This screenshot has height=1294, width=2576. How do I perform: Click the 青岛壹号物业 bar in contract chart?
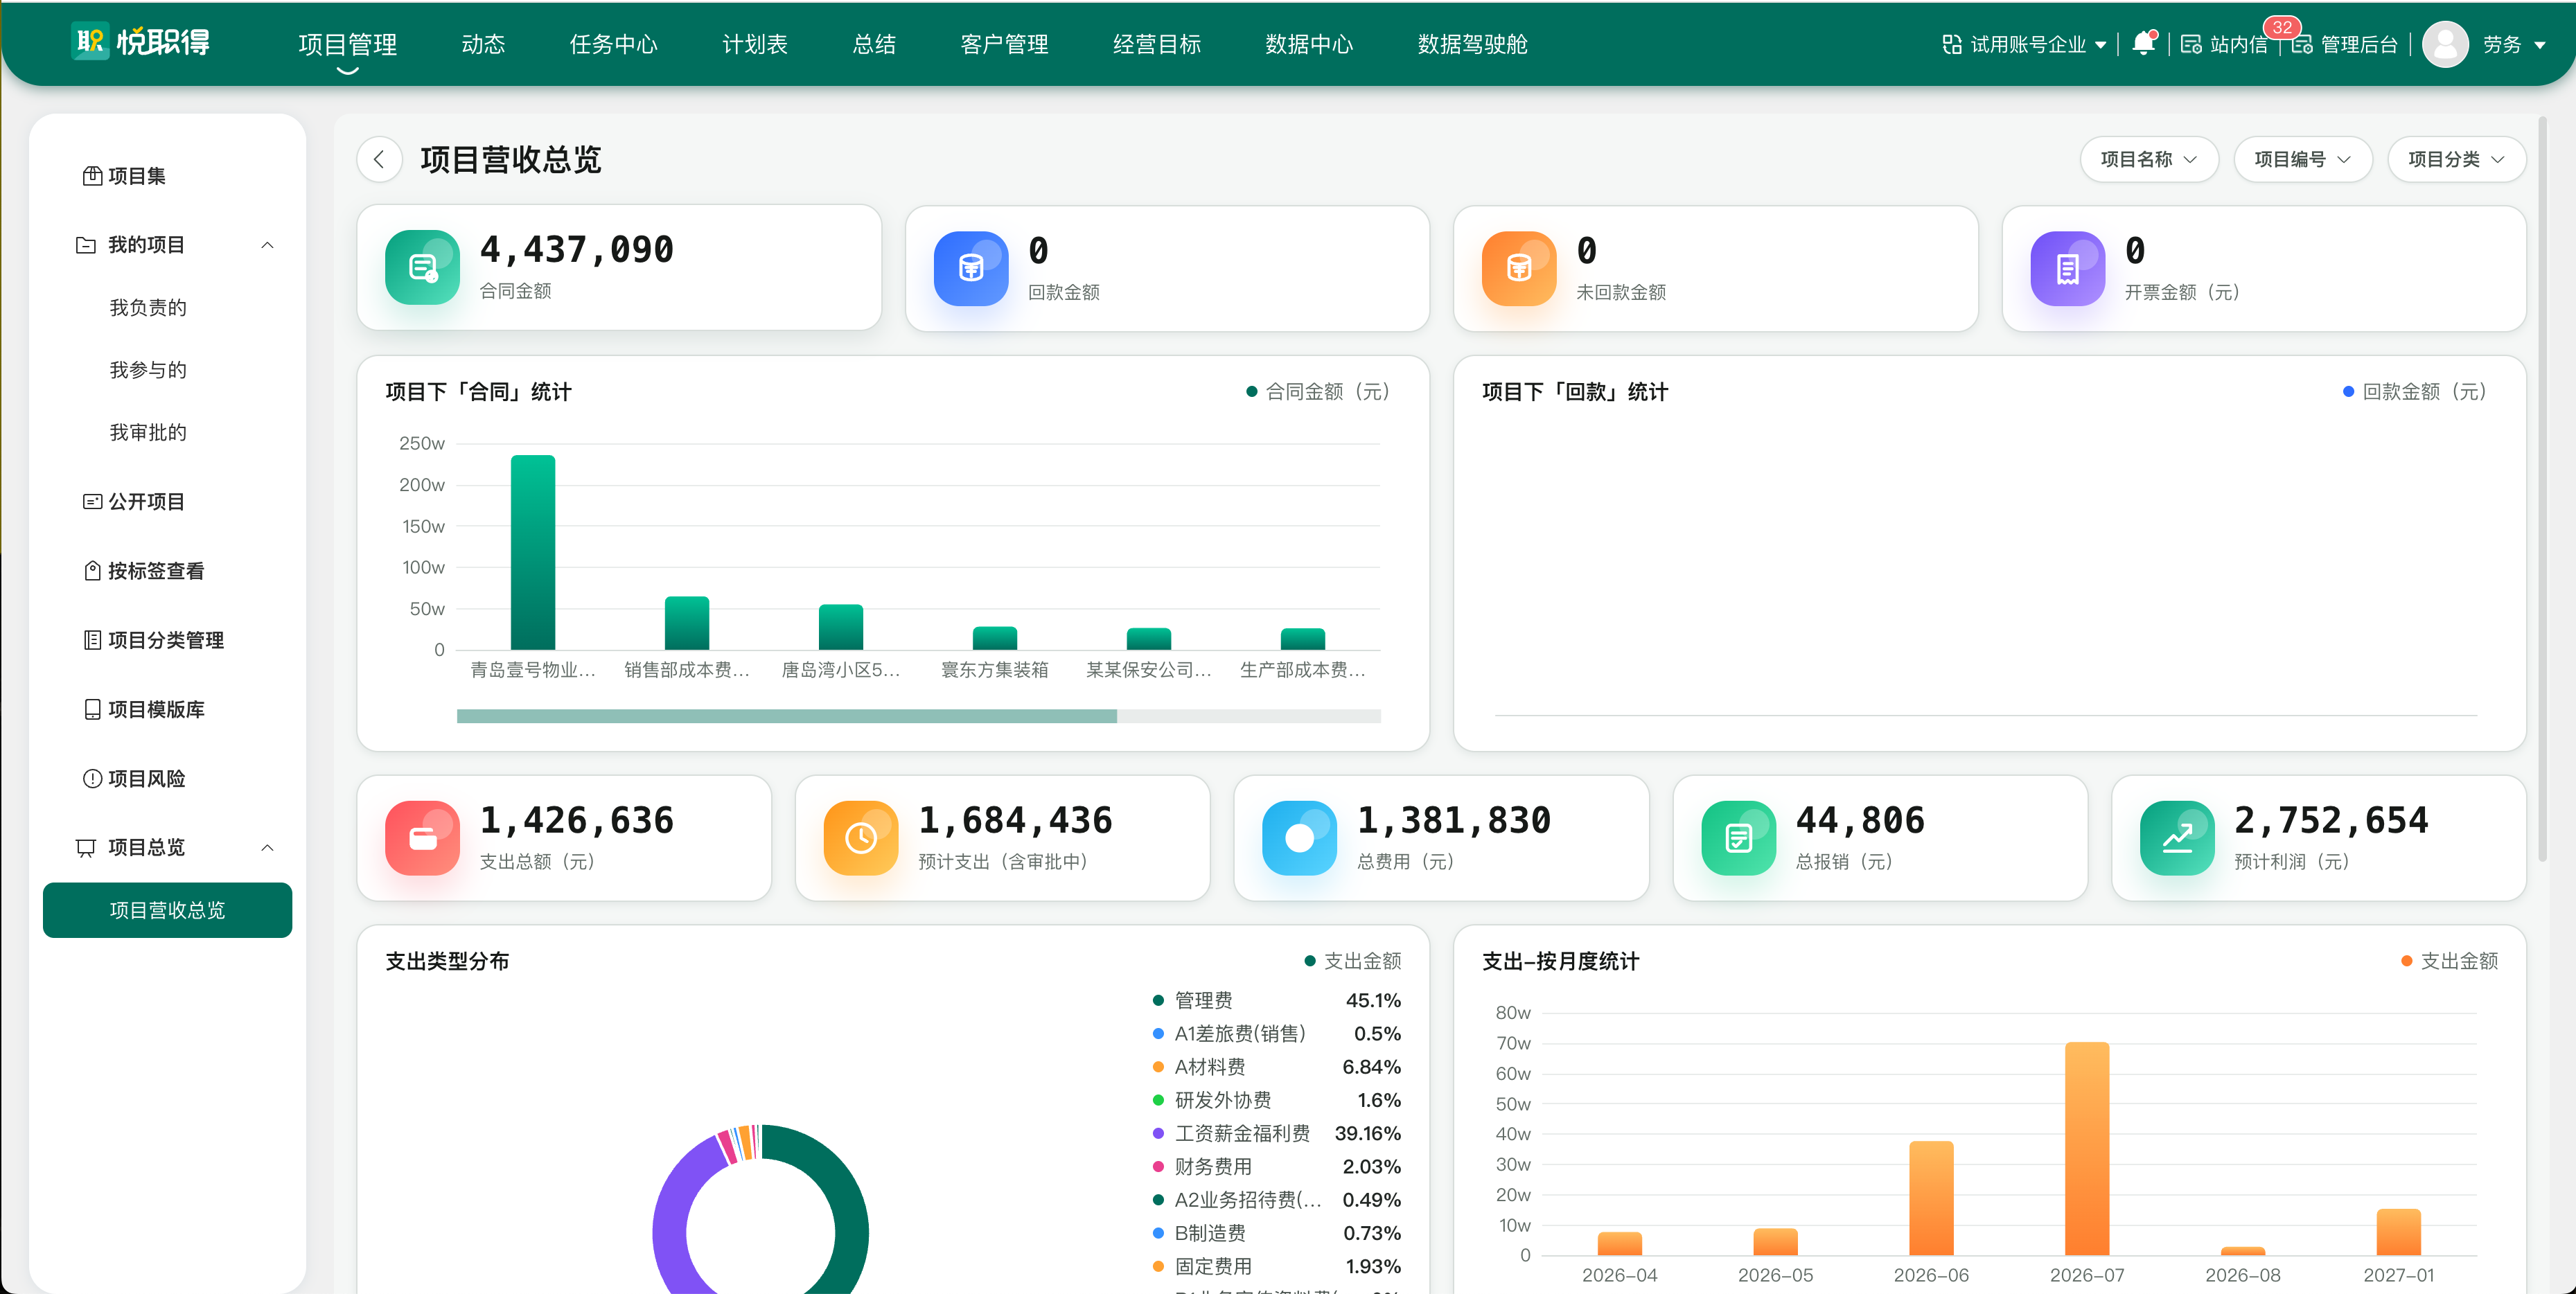tap(532, 552)
